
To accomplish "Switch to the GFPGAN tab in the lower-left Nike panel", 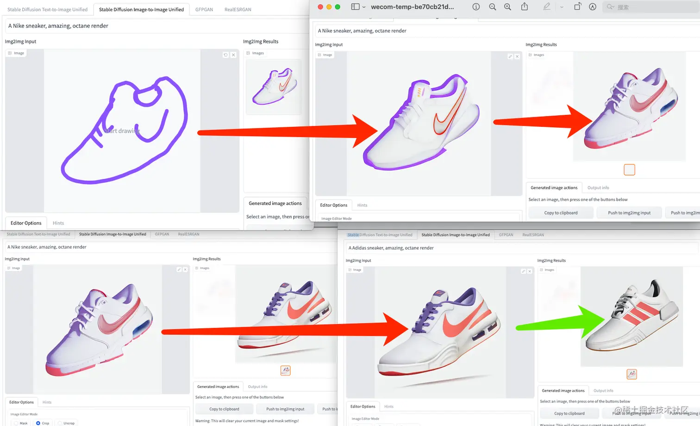I will (162, 234).
